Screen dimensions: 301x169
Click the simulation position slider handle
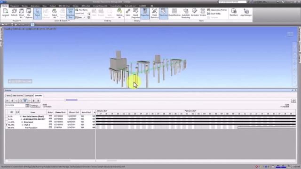65,100
